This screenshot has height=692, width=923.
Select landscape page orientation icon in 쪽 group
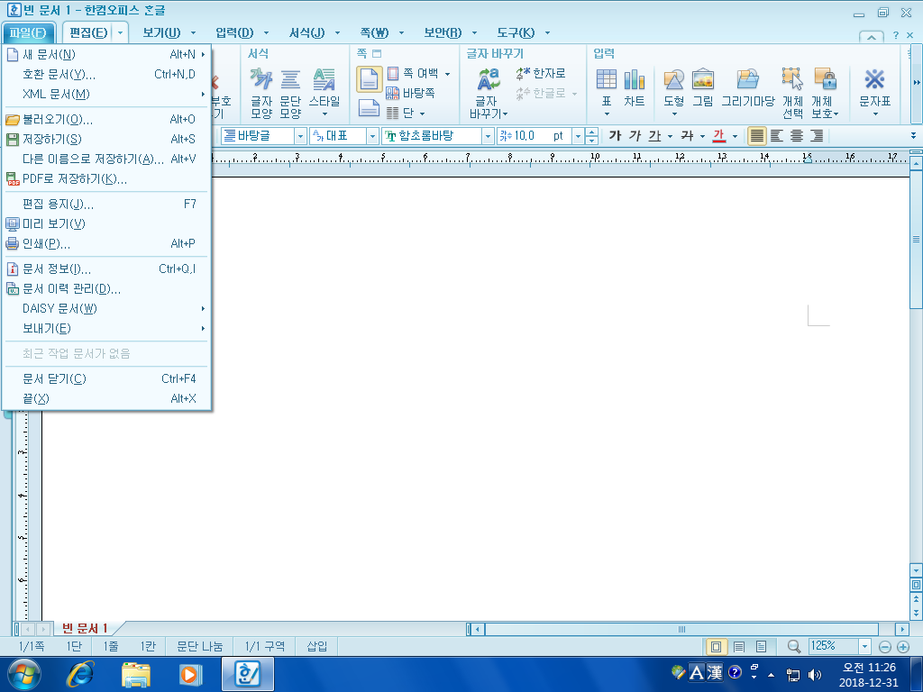[369, 108]
